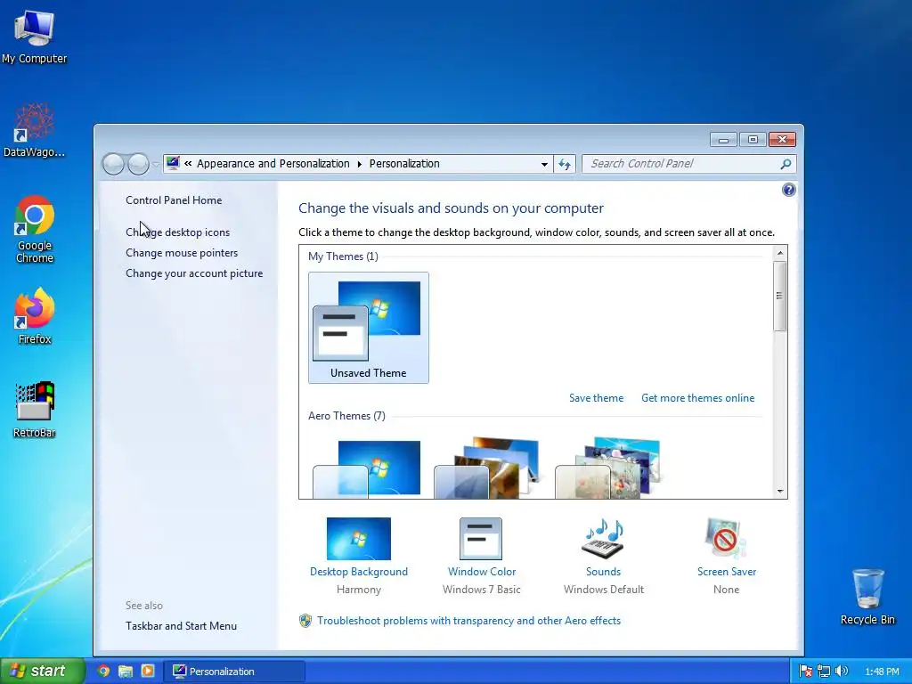Open Window Color settings icon

[x=481, y=539]
